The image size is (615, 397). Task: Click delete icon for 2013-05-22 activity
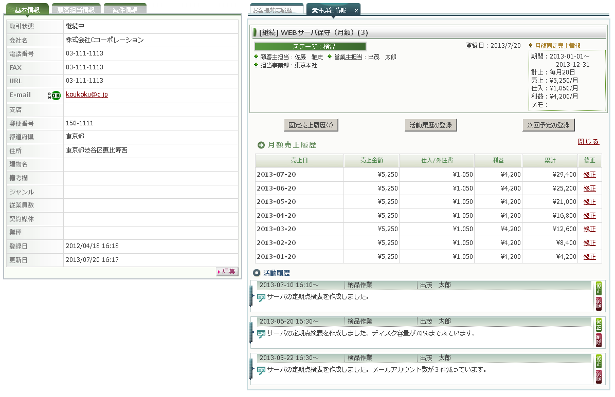click(x=599, y=376)
